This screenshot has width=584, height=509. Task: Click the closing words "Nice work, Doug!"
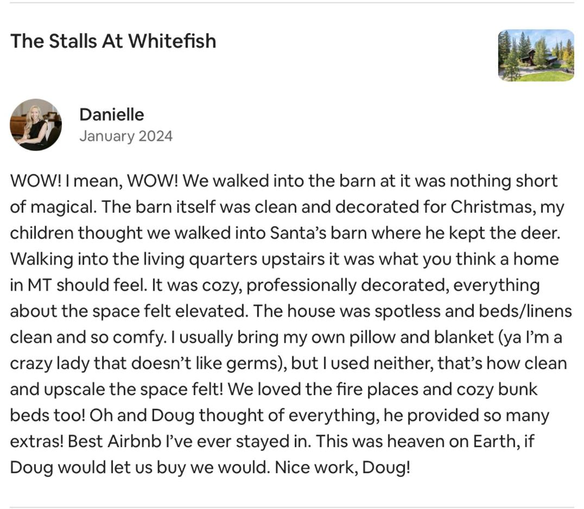click(342, 468)
